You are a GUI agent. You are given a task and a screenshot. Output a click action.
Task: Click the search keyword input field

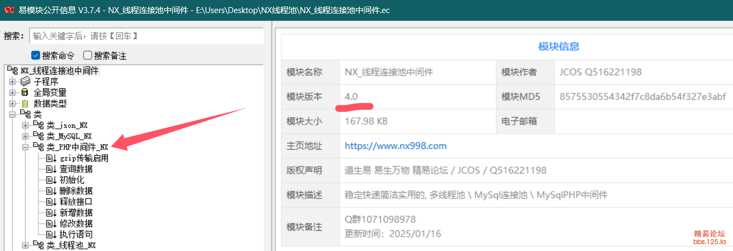(146, 36)
